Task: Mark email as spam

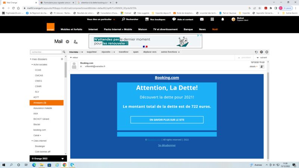Action: (x=136, y=52)
